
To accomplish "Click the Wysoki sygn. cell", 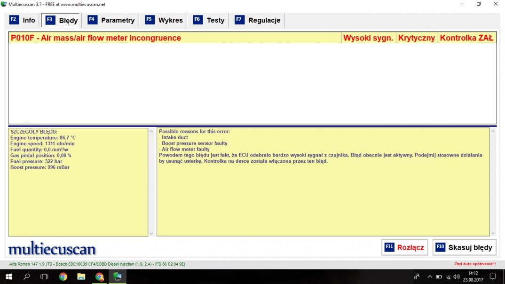I will (x=368, y=38).
